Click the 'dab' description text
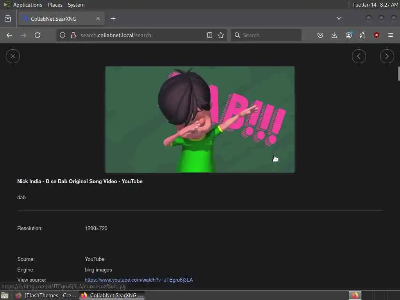Image resolution: width=400 pixels, height=300 pixels. tap(21, 197)
